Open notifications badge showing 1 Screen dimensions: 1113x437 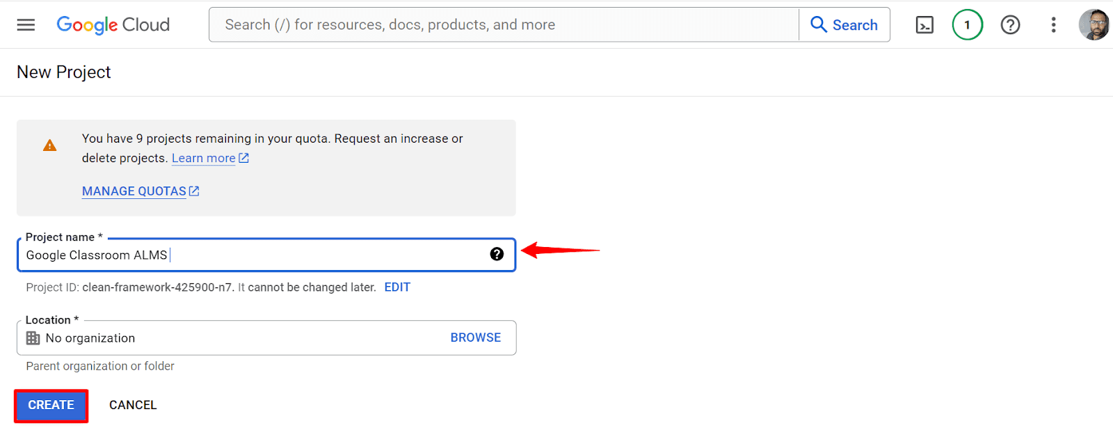[967, 25]
